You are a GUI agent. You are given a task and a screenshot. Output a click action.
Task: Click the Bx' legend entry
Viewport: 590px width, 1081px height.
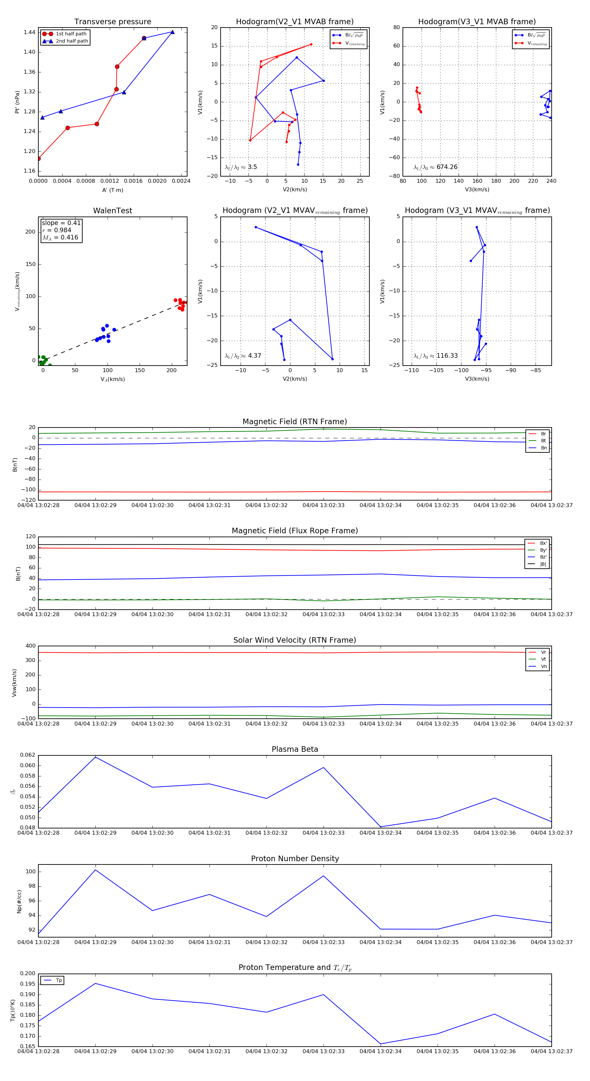[537, 543]
